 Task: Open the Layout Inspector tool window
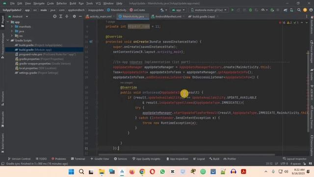[x=294, y=159]
